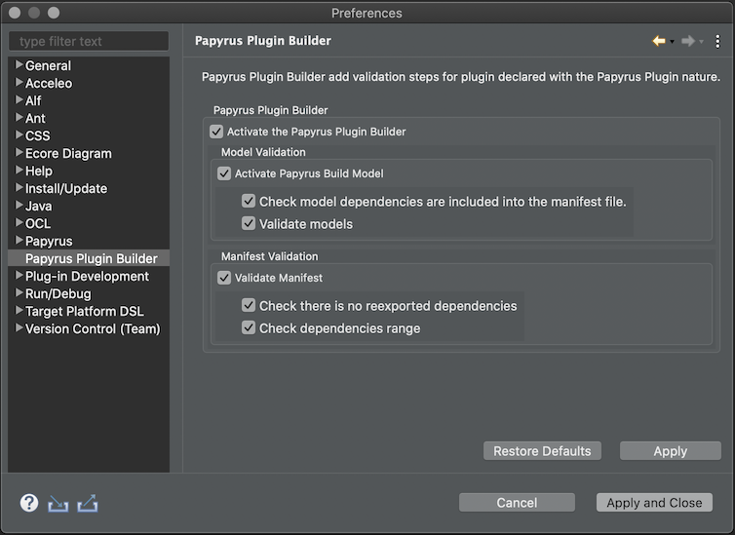Expand the Acceleo tree node
The height and width of the screenshot is (535, 735).
coord(19,83)
